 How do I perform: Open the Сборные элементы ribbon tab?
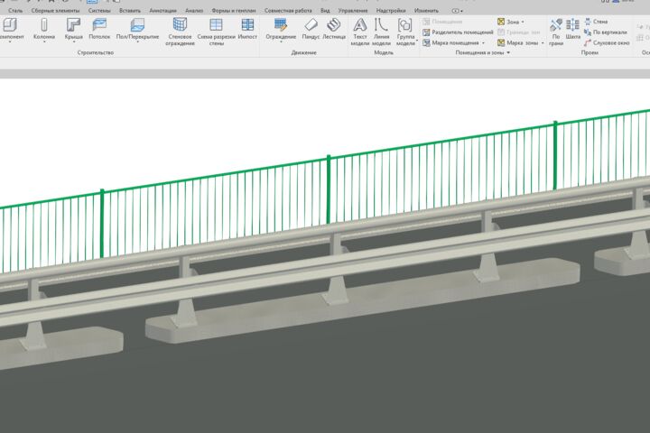(56, 11)
